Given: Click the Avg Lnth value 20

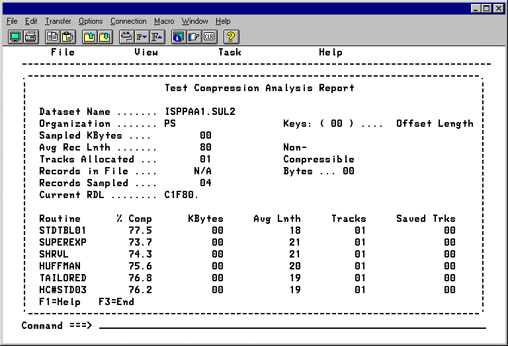Looking at the screenshot, I should (295, 266).
